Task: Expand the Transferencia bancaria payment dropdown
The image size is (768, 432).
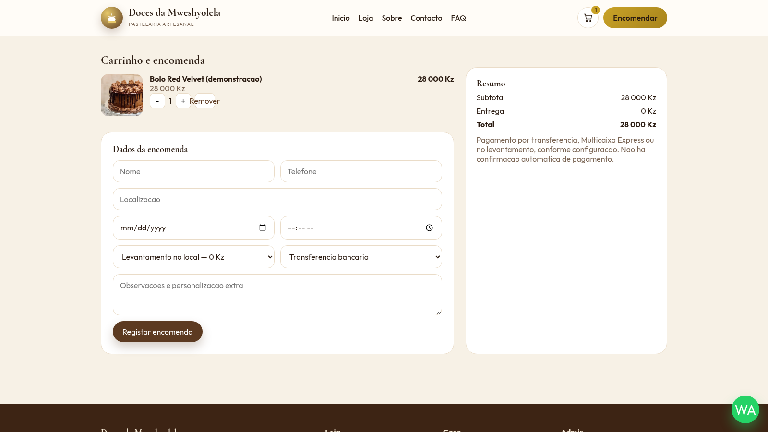Action: pos(361,257)
